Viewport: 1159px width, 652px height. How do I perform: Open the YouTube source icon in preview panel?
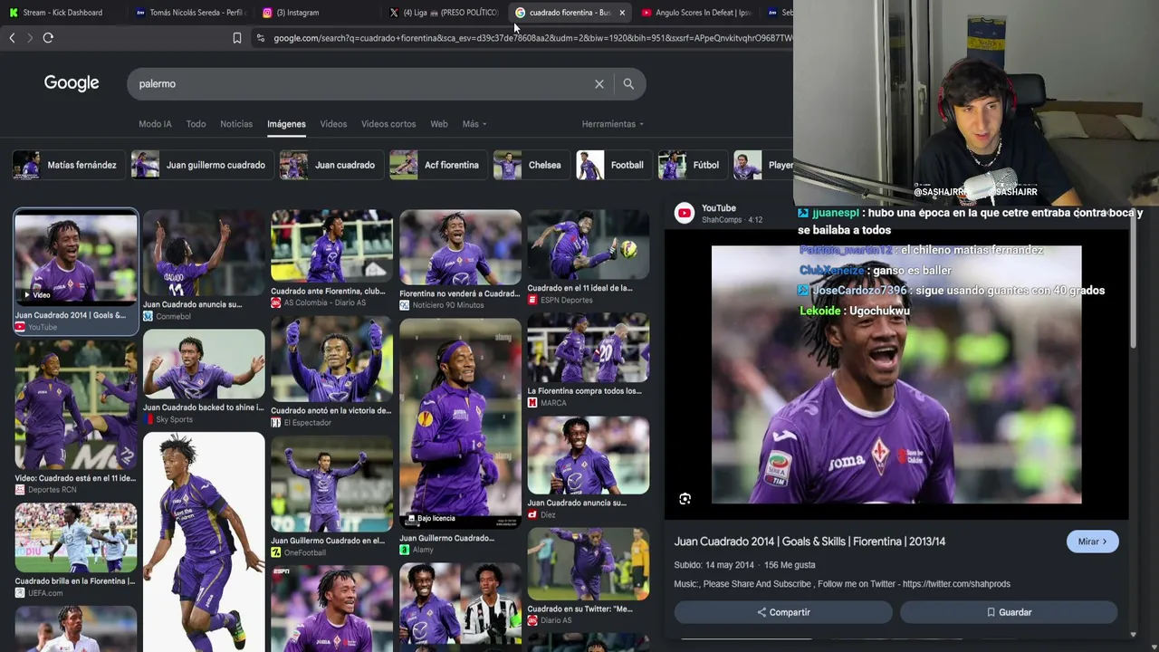tap(685, 214)
